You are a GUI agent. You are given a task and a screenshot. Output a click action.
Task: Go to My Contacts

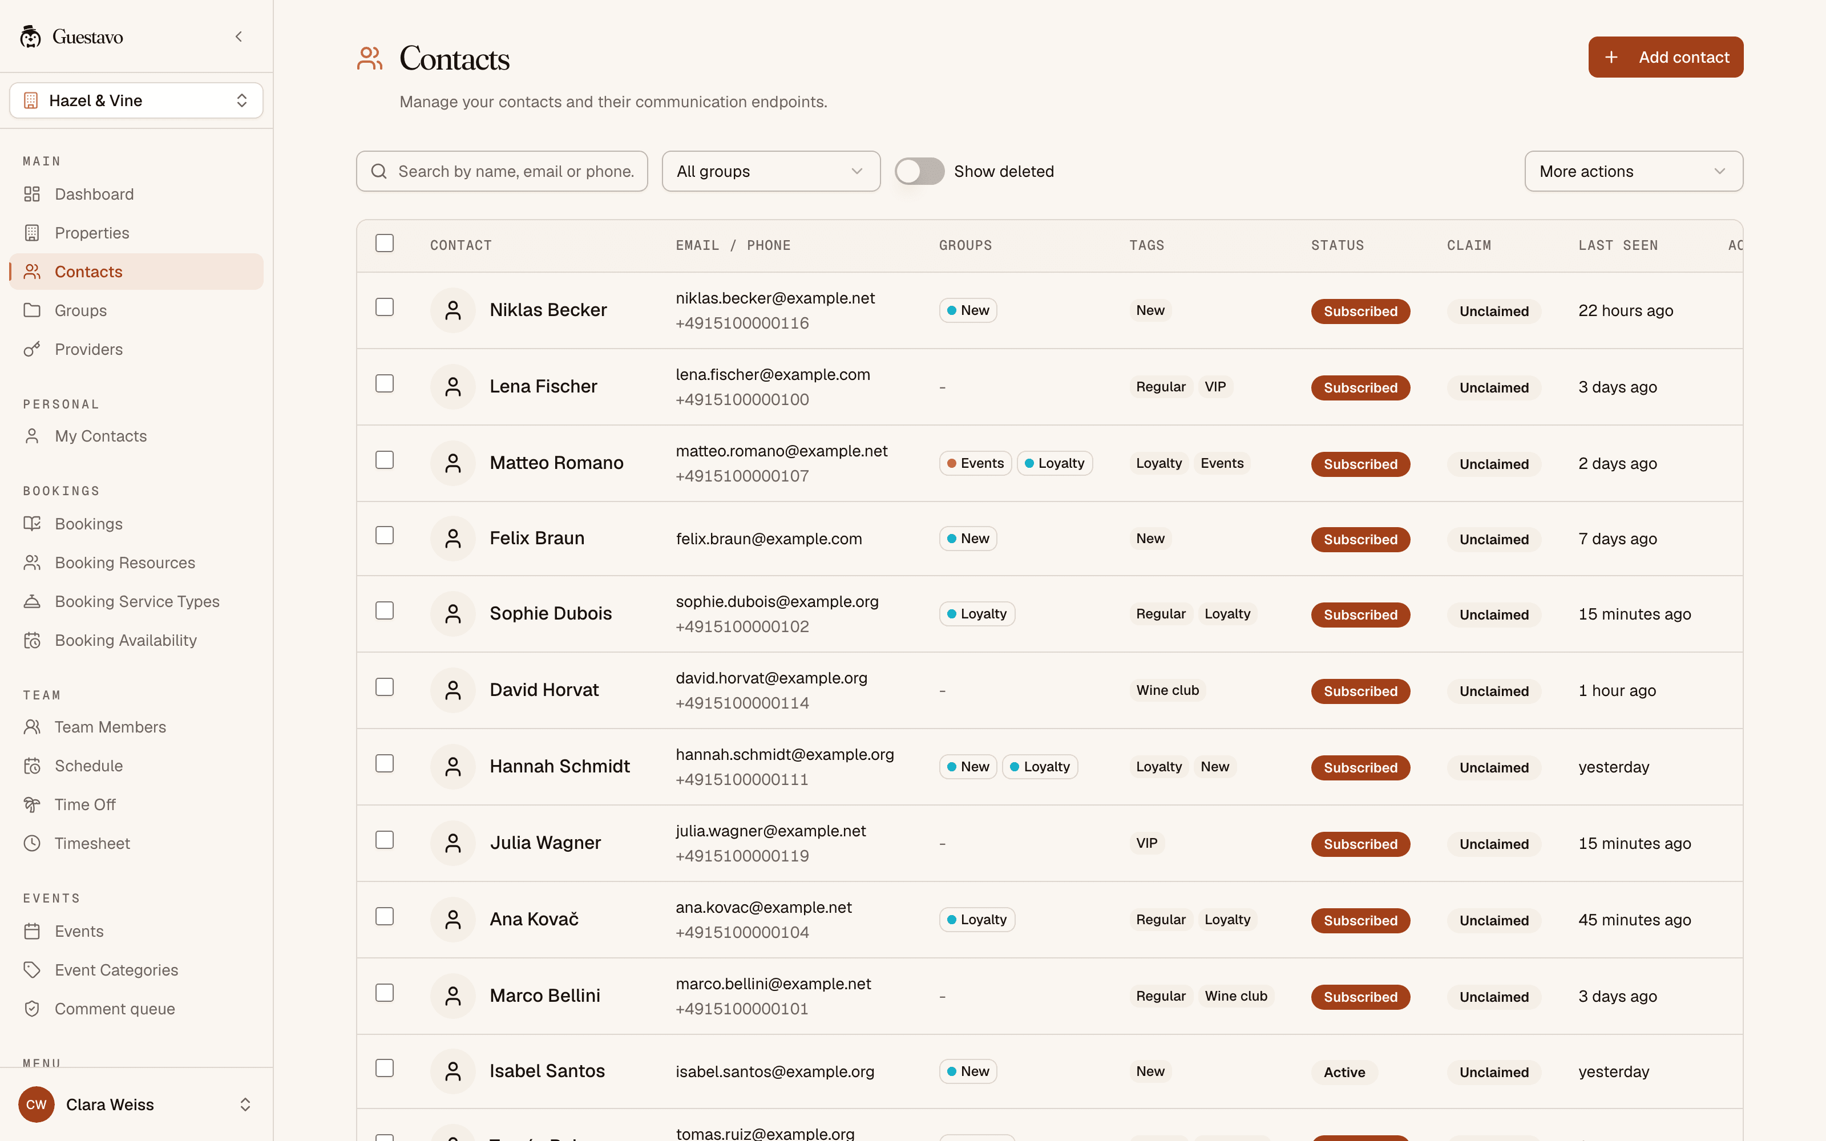136,436
